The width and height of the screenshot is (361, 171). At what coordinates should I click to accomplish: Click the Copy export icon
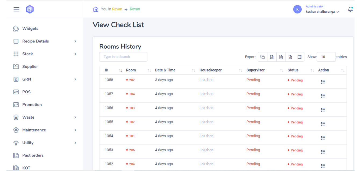[x=263, y=57]
